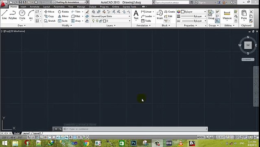260x147 pixels.
Task: Select the Line drawing tool
Action: [4, 15]
